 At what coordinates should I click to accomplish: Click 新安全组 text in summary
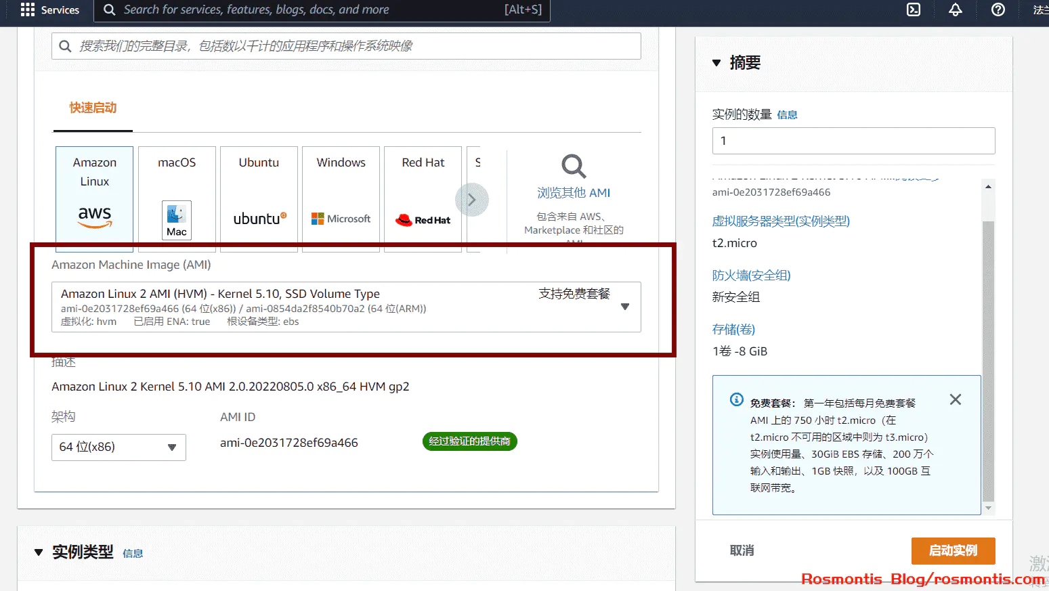[736, 297]
